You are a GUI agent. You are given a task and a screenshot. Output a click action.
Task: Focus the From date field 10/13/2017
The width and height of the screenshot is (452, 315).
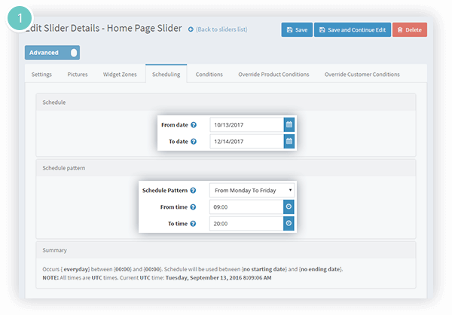pyautogui.click(x=247, y=124)
